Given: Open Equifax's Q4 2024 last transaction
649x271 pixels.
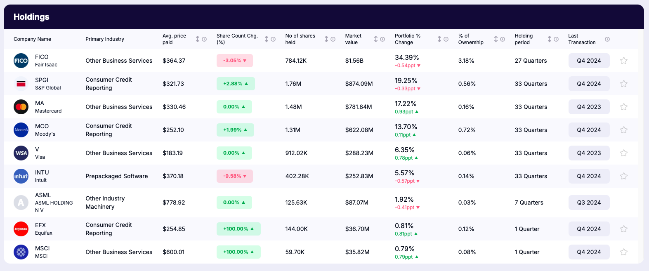Looking at the screenshot, I should (589, 229).
